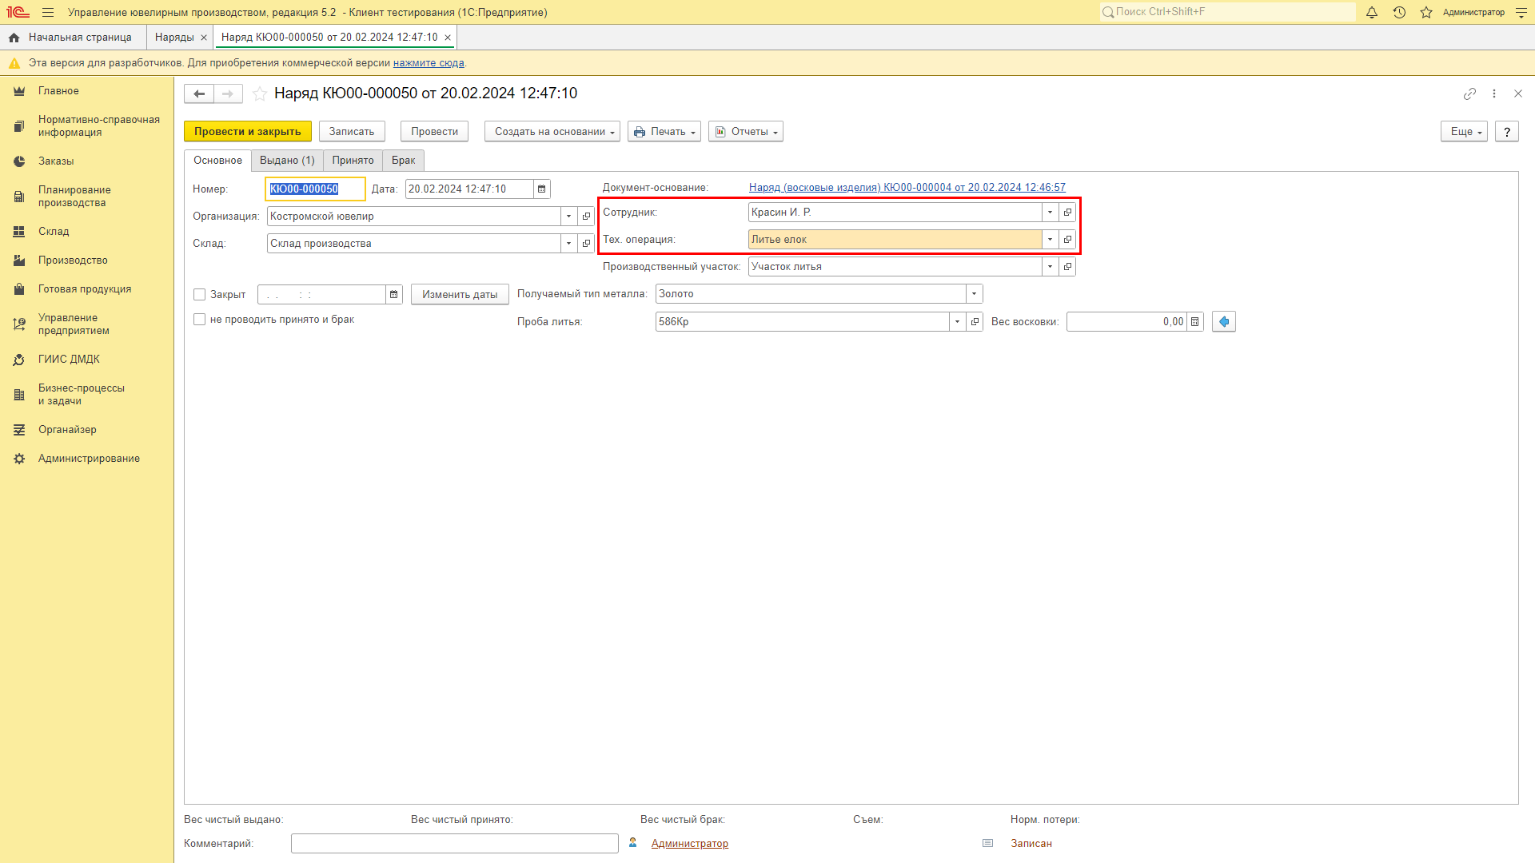The height and width of the screenshot is (863, 1535).
Task: Close Наряд КЮ00-000050 tab
Action: (x=448, y=38)
